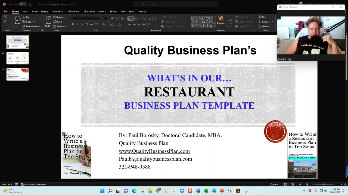The width and height of the screenshot is (348, 195).
Task: Select the Text Box shape in gallery
Action: pos(193,18)
